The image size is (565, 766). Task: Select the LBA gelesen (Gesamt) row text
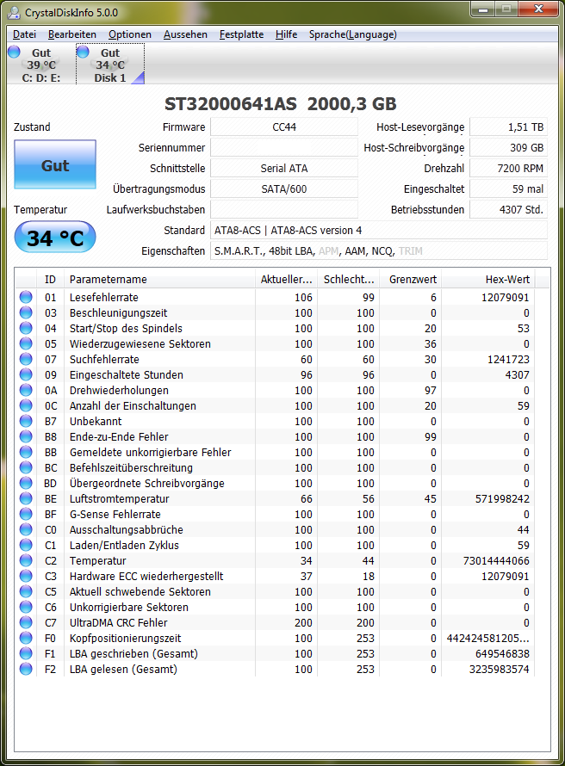tap(123, 669)
